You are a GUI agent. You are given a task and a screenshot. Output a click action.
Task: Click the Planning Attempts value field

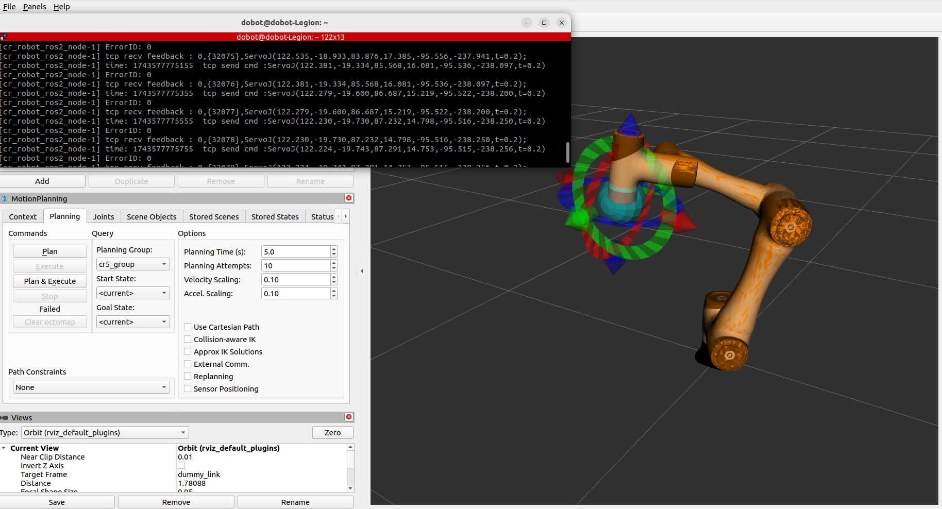point(296,265)
